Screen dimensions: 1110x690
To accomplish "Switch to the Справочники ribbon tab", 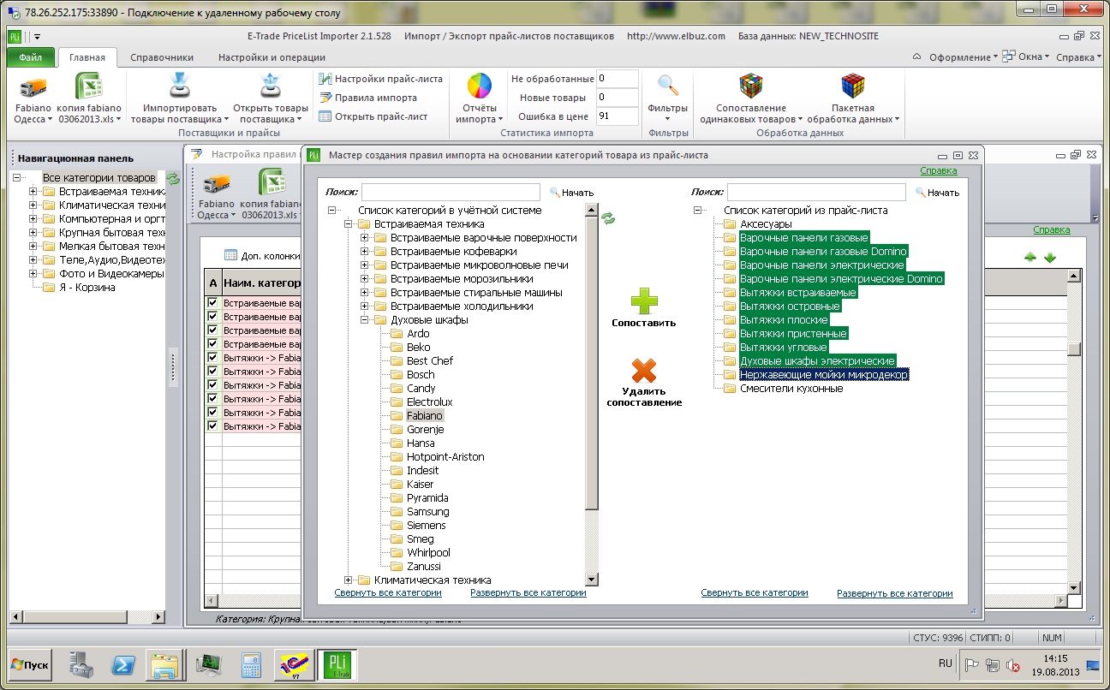I will pos(162,57).
